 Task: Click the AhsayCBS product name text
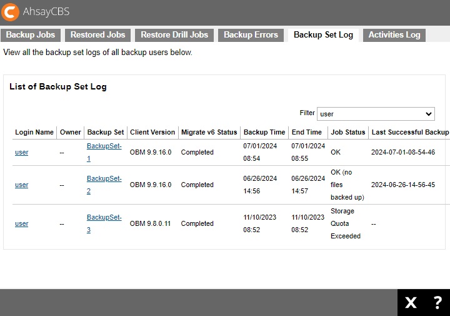click(46, 11)
